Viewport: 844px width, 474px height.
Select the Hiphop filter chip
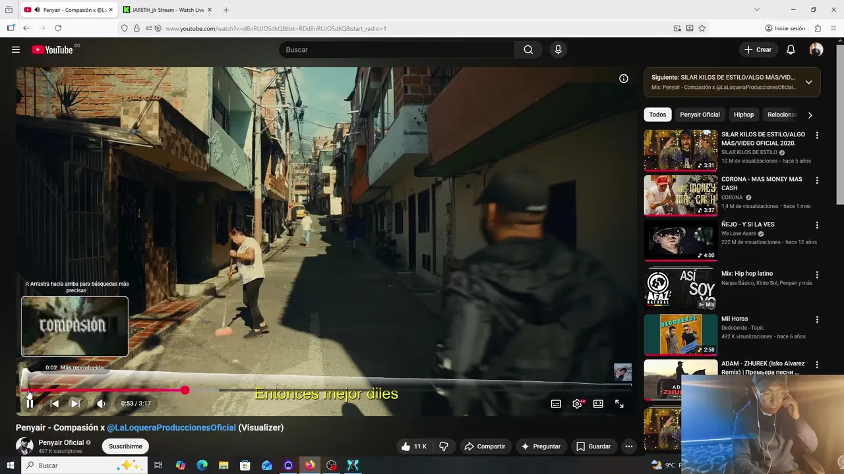744,115
